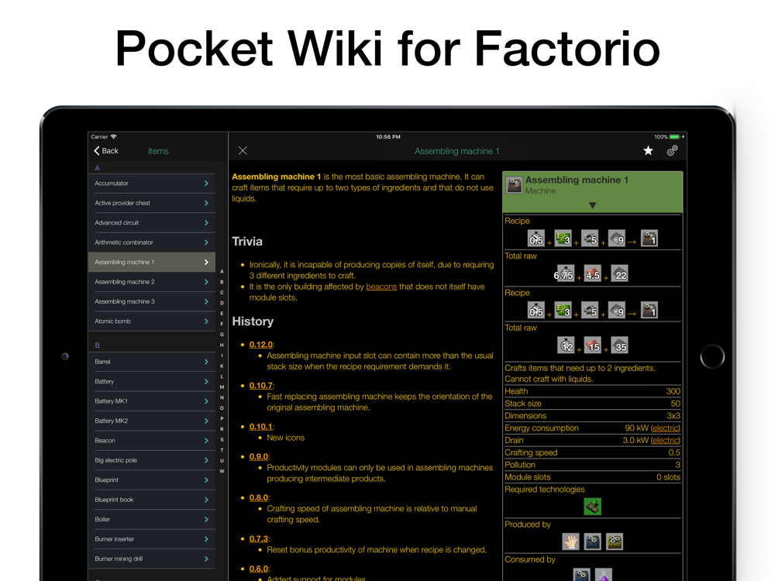Open settings via the gears icon
The height and width of the screenshot is (581, 775).
(x=672, y=151)
